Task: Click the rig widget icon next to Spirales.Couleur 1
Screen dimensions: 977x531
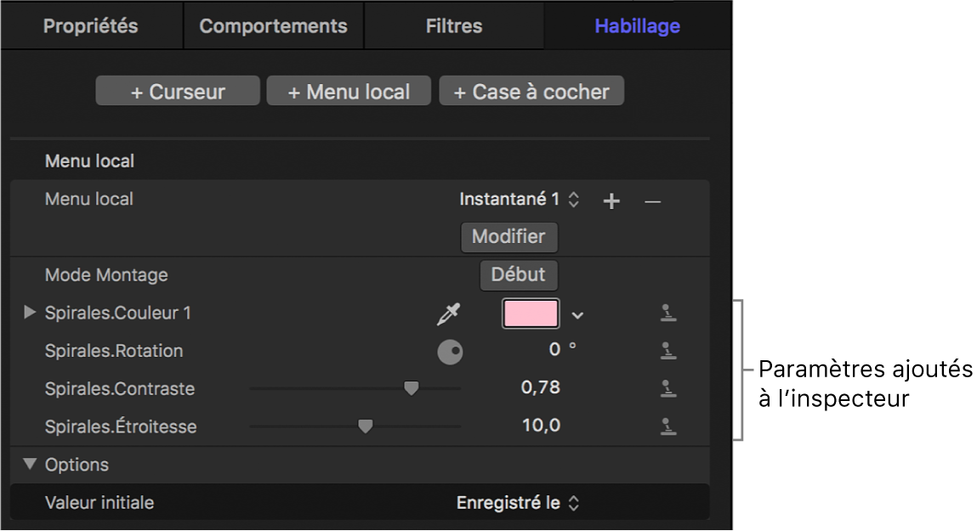Action: click(x=668, y=313)
